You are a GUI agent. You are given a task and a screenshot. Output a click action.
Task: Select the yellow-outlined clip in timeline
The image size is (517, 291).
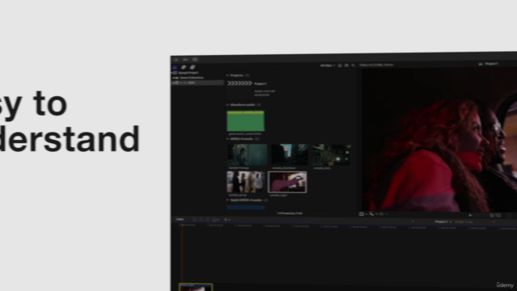(195, 288)
